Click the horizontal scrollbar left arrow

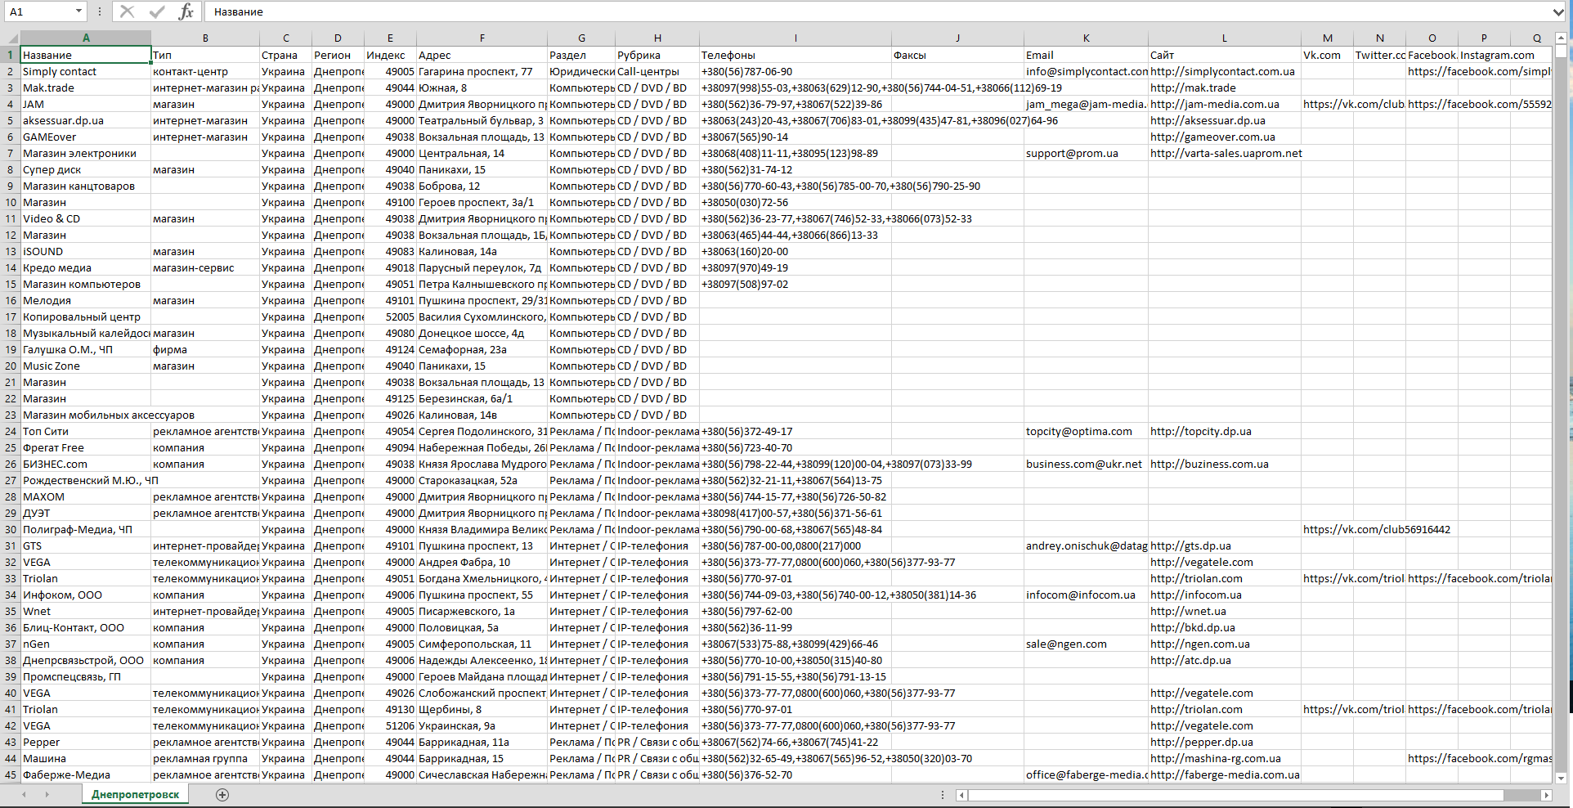962,795
